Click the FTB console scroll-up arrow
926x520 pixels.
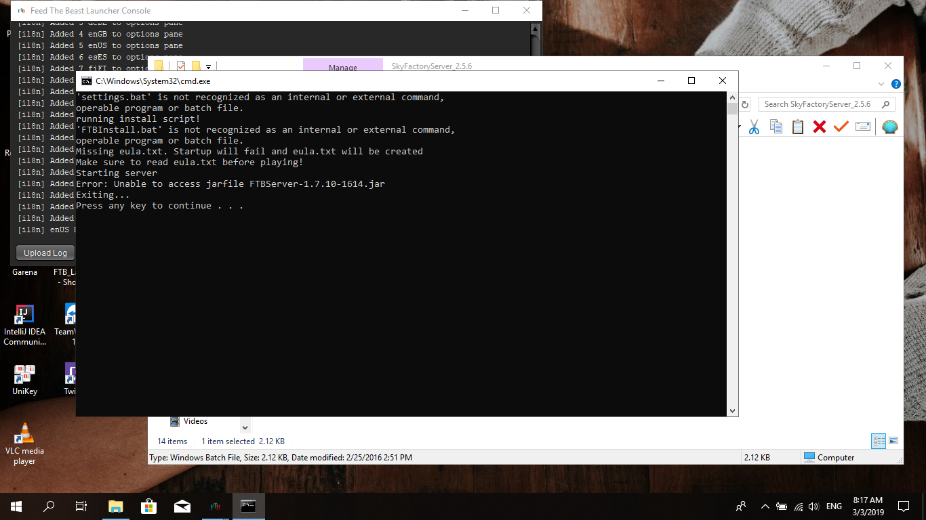536,29
